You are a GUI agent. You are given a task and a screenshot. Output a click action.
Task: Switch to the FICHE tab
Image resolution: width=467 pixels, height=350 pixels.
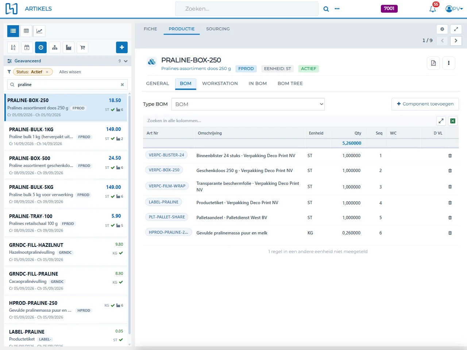click(x=150, y=29)
